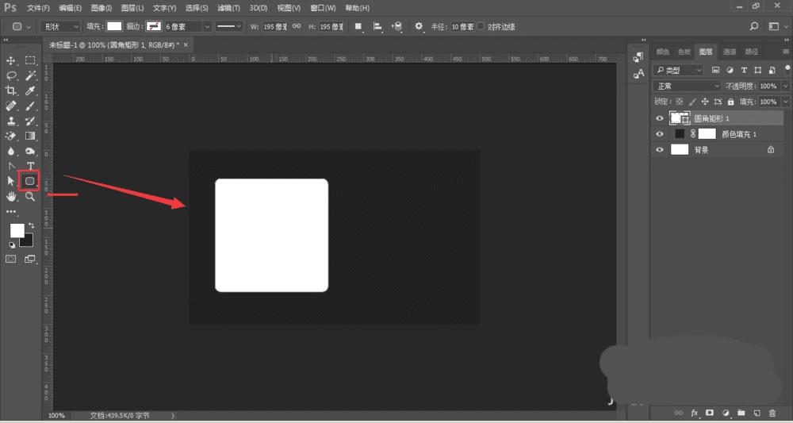Image resolution: width=793 pixels, height=423 pixels.
Task: Open the 正常 blend mode dropdown
Action: (x=686, y=86)
